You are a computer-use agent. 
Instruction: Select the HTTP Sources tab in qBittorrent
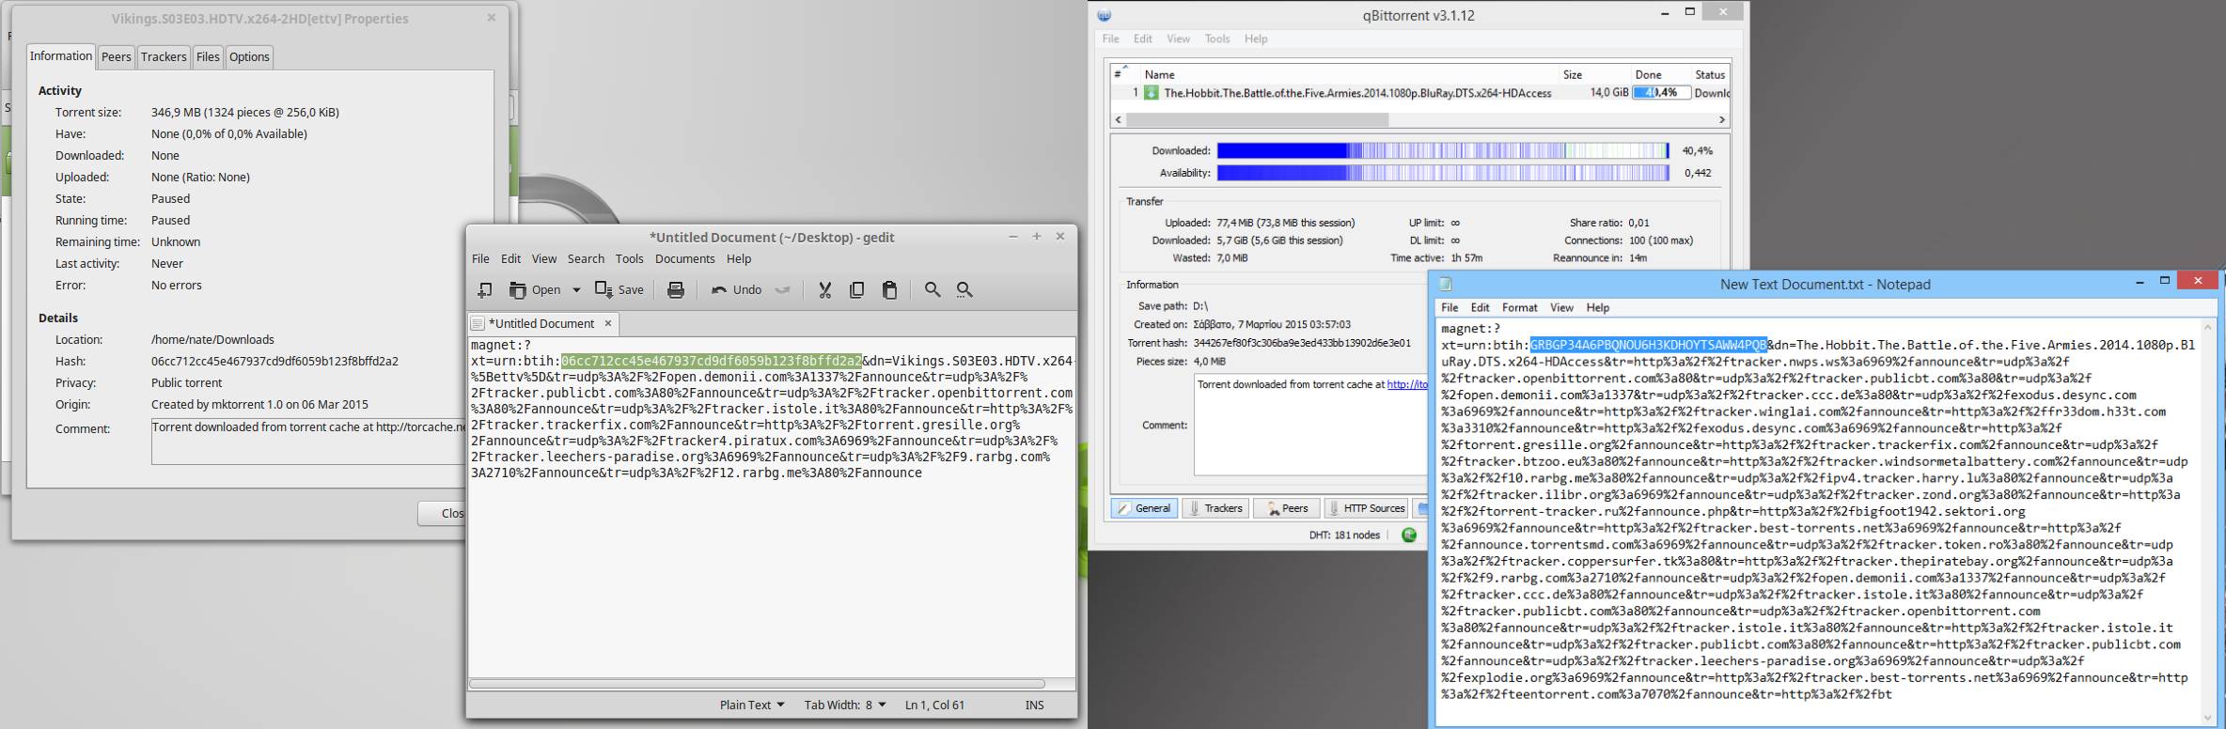coord(1366,508)
